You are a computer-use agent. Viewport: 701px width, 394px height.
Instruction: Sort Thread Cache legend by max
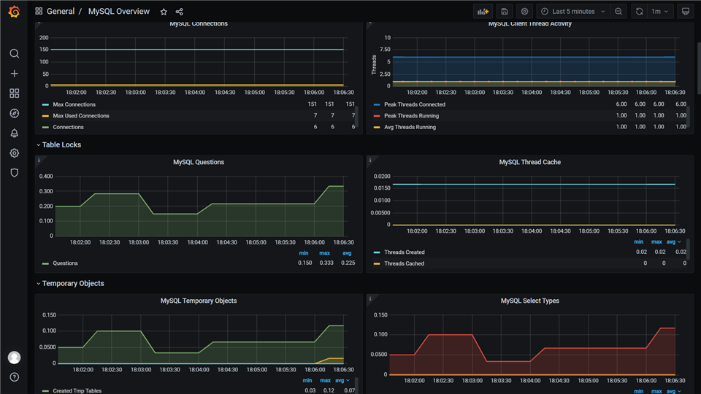656,242
